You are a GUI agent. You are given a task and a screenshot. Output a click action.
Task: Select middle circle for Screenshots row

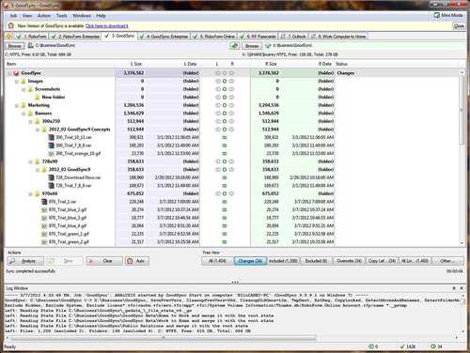[225, 89]
